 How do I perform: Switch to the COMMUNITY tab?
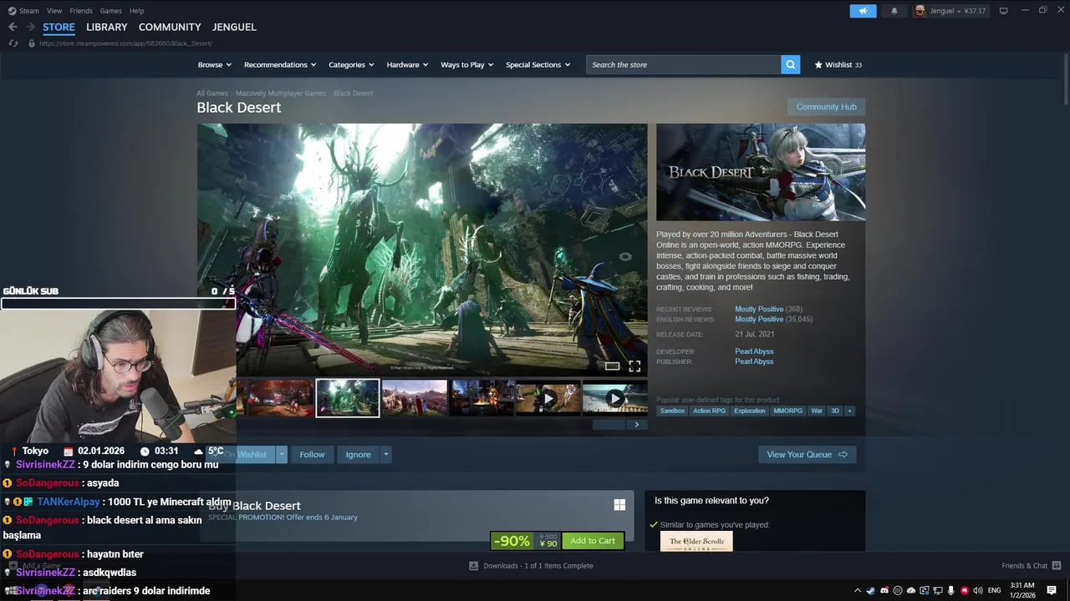170,27
